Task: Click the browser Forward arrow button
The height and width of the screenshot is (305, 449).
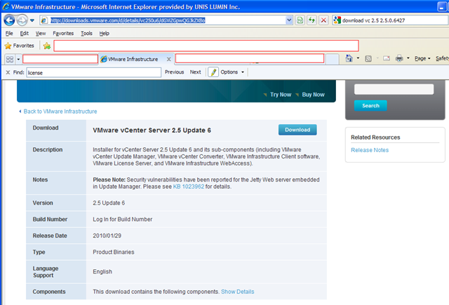Action: coord(22,20)
